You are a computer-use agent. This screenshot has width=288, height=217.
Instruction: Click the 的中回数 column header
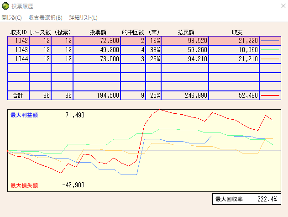(x=133, y=32)
